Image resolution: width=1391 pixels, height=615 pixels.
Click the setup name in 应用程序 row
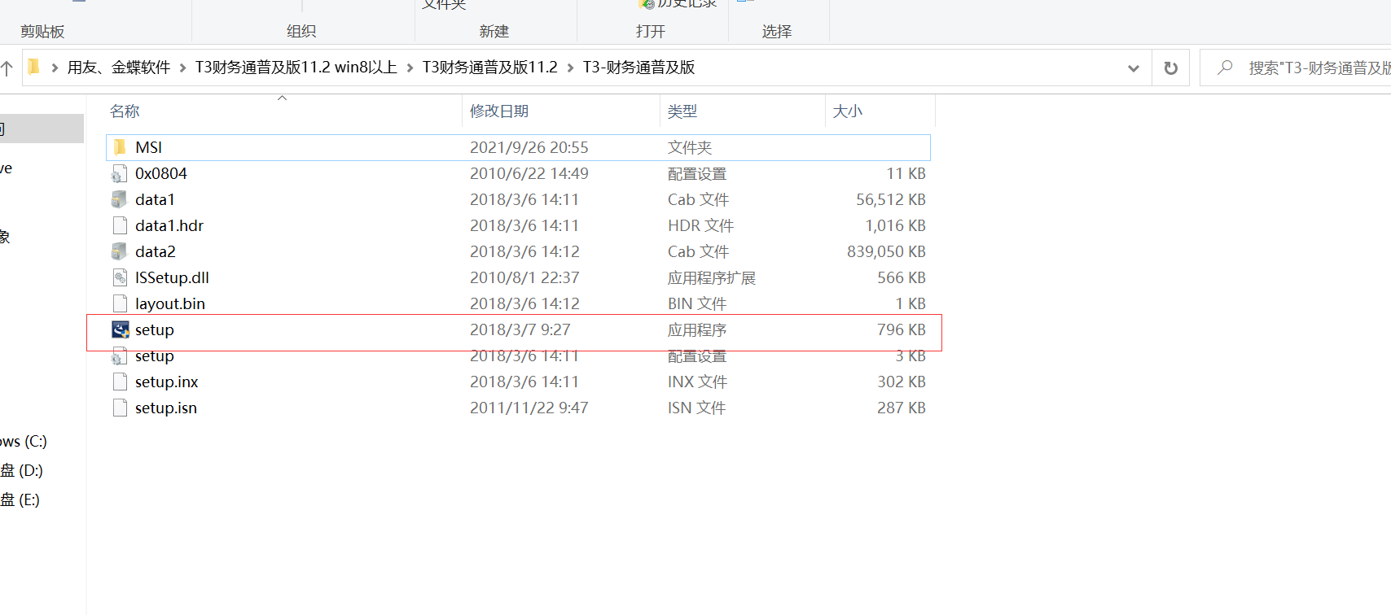click(155, 329)
